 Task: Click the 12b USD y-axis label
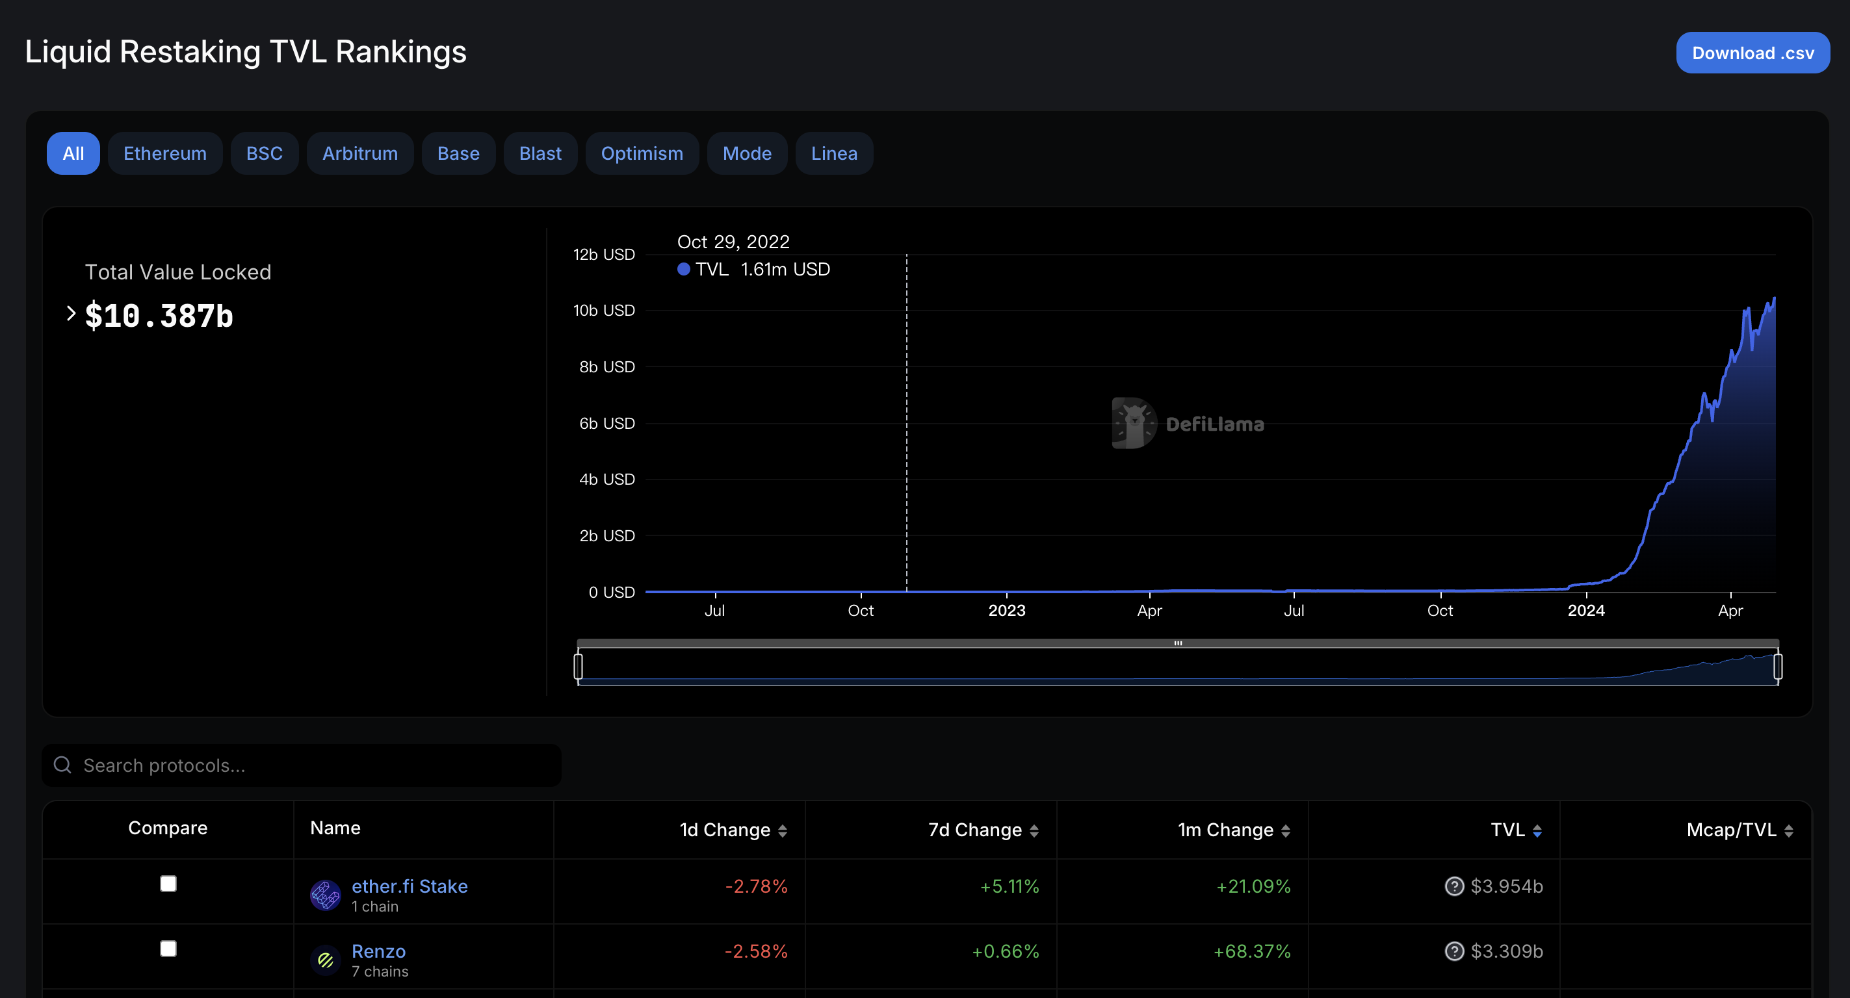coord(604,255)
